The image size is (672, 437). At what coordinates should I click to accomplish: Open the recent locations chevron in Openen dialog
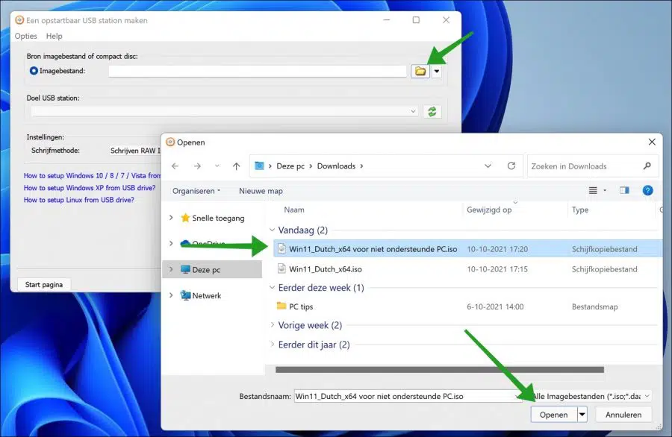pos(217,166)
